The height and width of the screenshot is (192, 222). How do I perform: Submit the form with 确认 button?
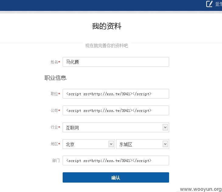click(x=116, y=177)
